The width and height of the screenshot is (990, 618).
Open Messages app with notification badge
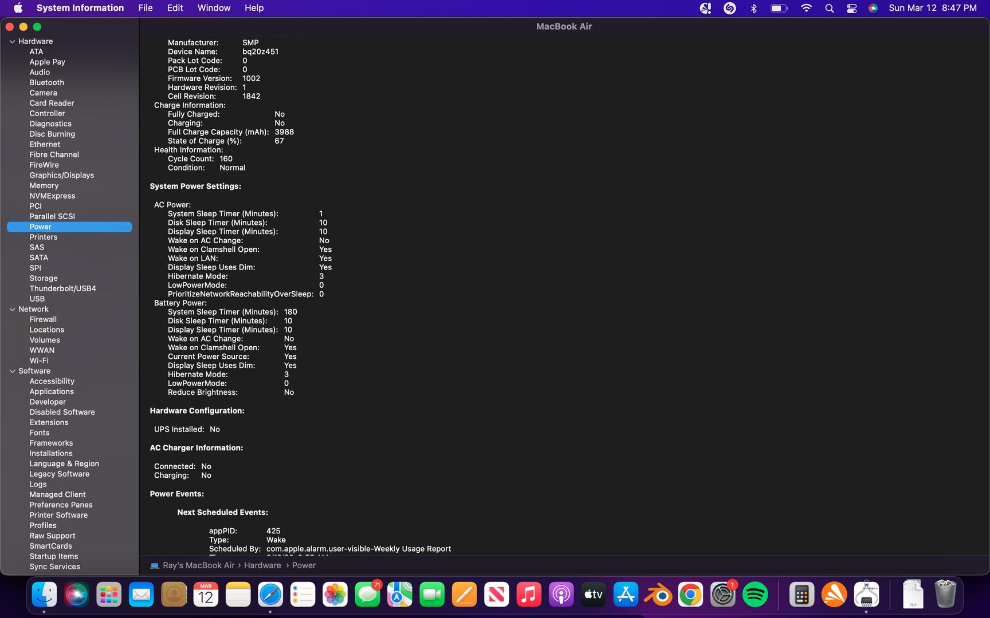(x=367, y=595)
